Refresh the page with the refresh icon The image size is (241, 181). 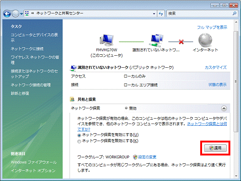(x=161, y=13)
